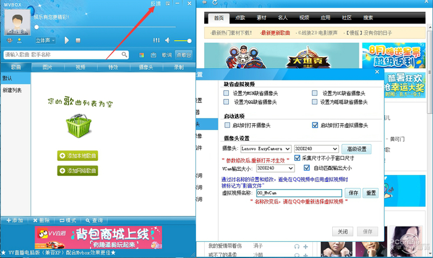Switch to the 特效 tab

click(x=113, y=67)
